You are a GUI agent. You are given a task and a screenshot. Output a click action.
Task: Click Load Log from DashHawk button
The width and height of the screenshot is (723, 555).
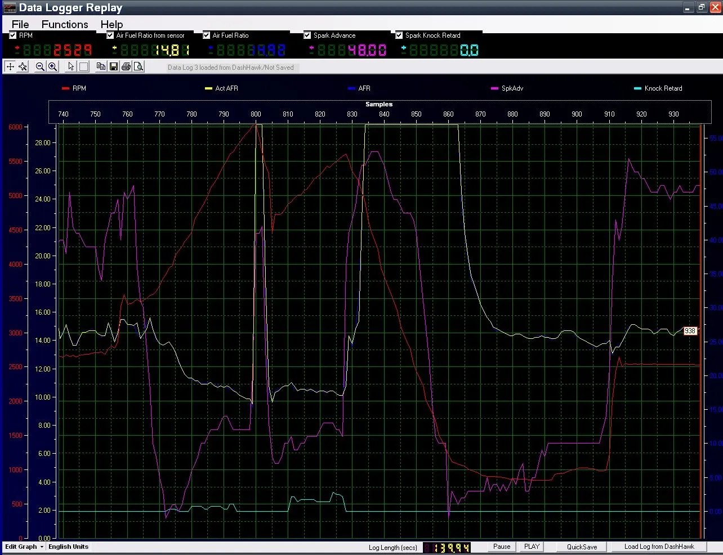click(x=659, y=547)
